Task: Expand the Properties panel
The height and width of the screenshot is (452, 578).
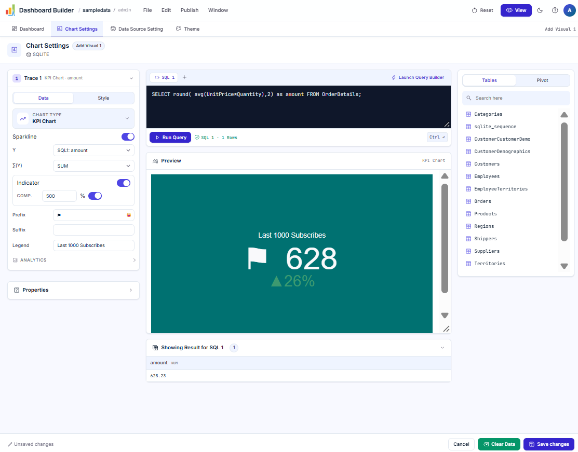Action: tap(73, 290)
